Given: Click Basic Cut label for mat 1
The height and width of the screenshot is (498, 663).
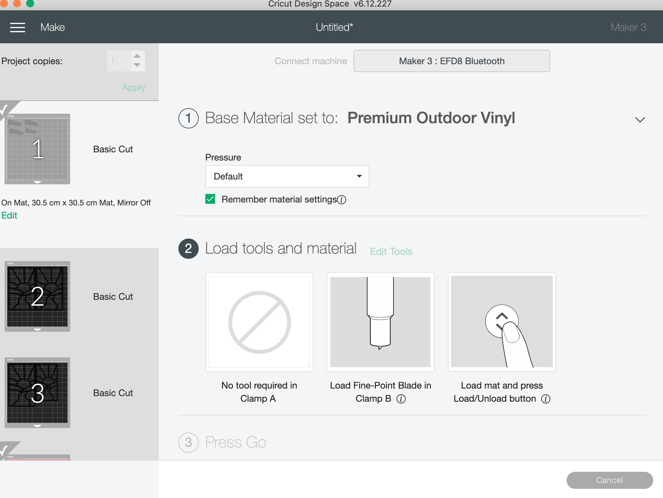Looking at the screenshot, I should click(x=113, y=149).
